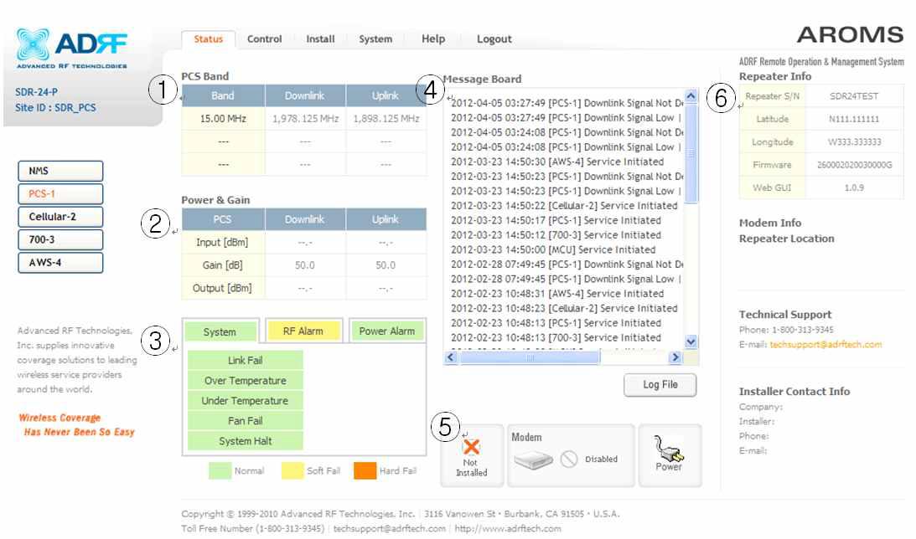Image resolution: width=916 pixels, height=539 pixels.
Task: Click the SDR-24-P model label
Action: click(36, 91)
